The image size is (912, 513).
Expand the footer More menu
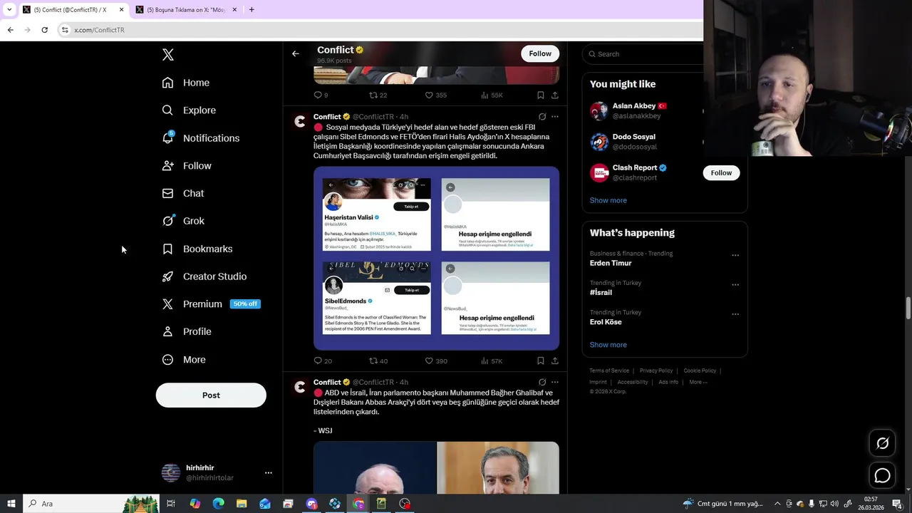(698, 382)
